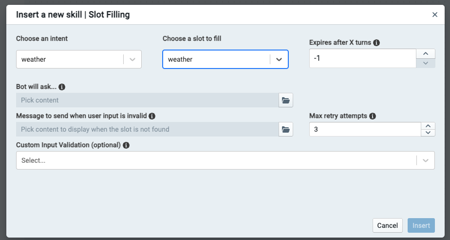Close the Slot Filling dialog with X

[x=435, y=15]
